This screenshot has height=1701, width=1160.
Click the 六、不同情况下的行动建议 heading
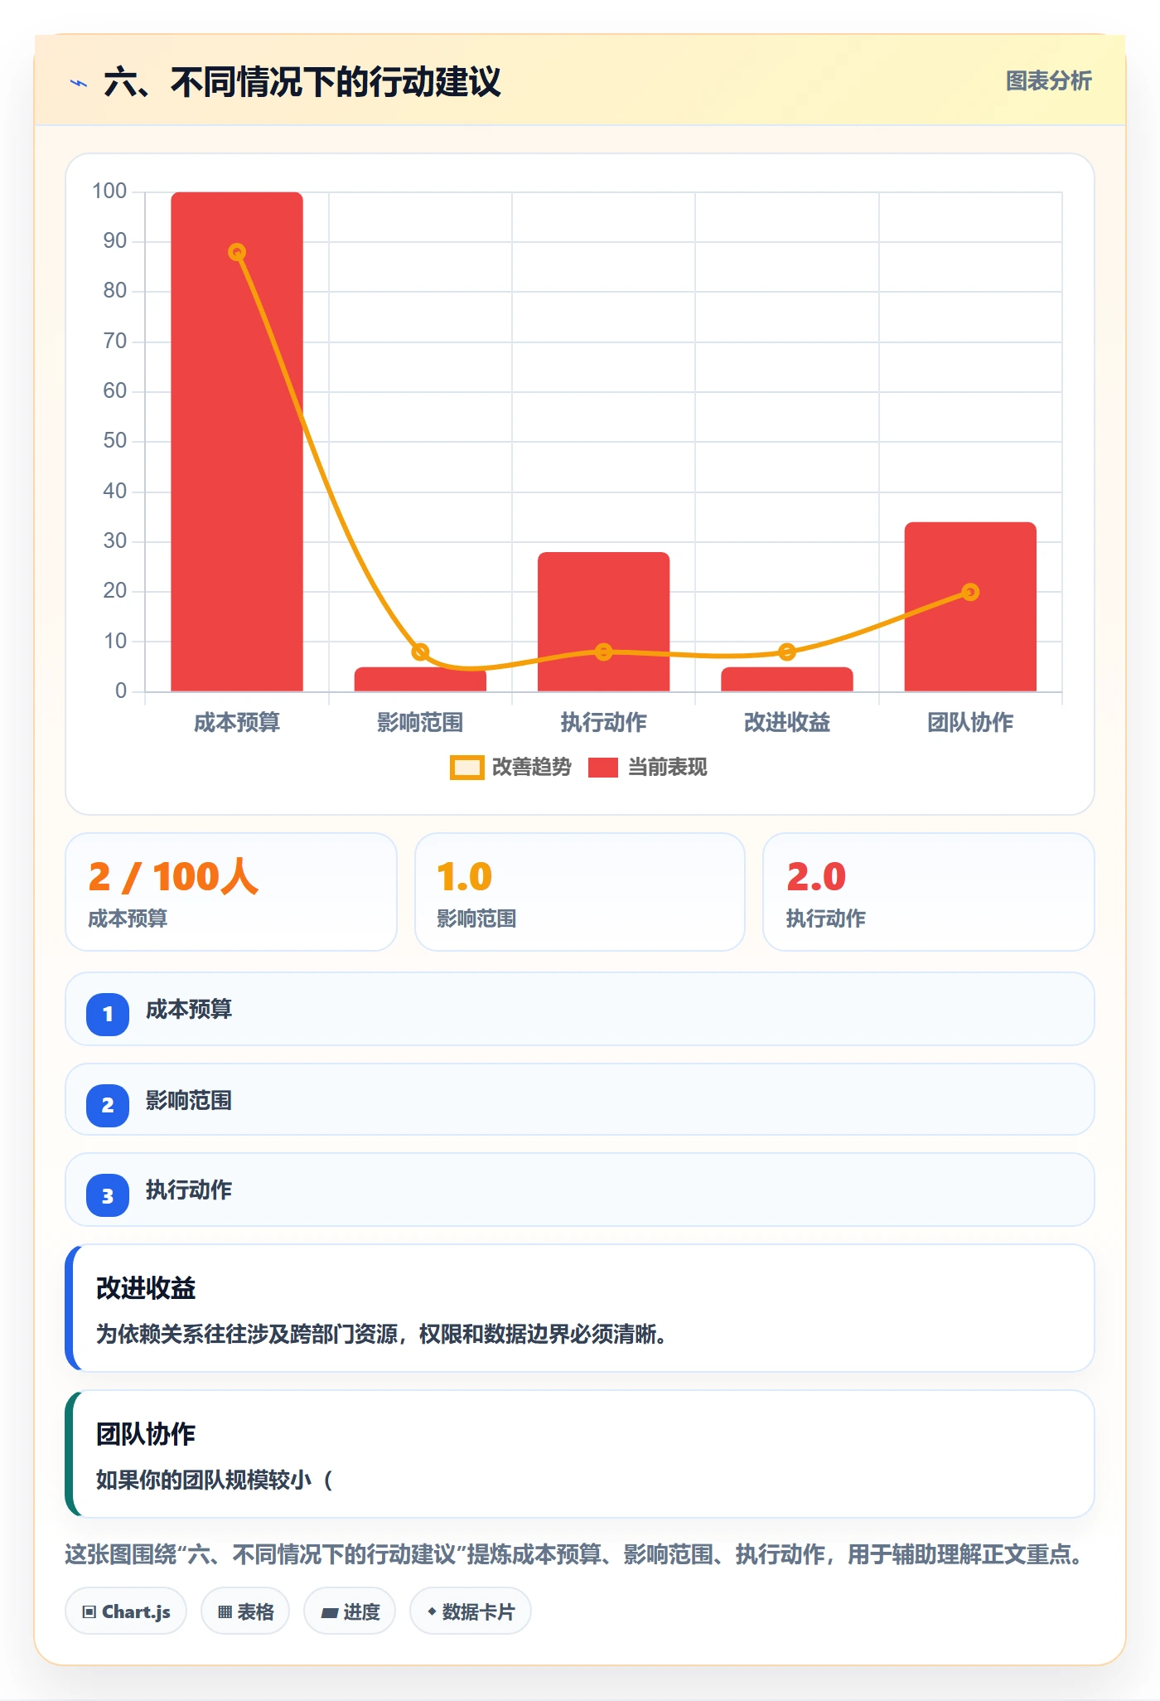[302, 82]
